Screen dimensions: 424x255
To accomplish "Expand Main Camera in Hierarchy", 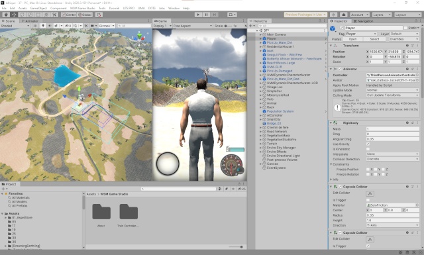I will pyautogui.click(x=260, y=34).
